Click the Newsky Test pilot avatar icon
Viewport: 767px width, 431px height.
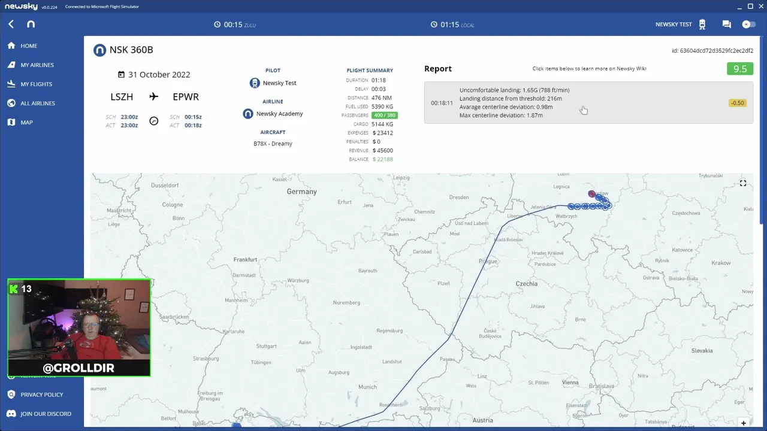(255, 83)
